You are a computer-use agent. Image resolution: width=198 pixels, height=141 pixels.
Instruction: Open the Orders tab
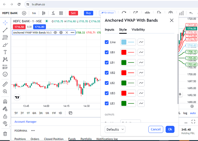click(x=35, y=139)
